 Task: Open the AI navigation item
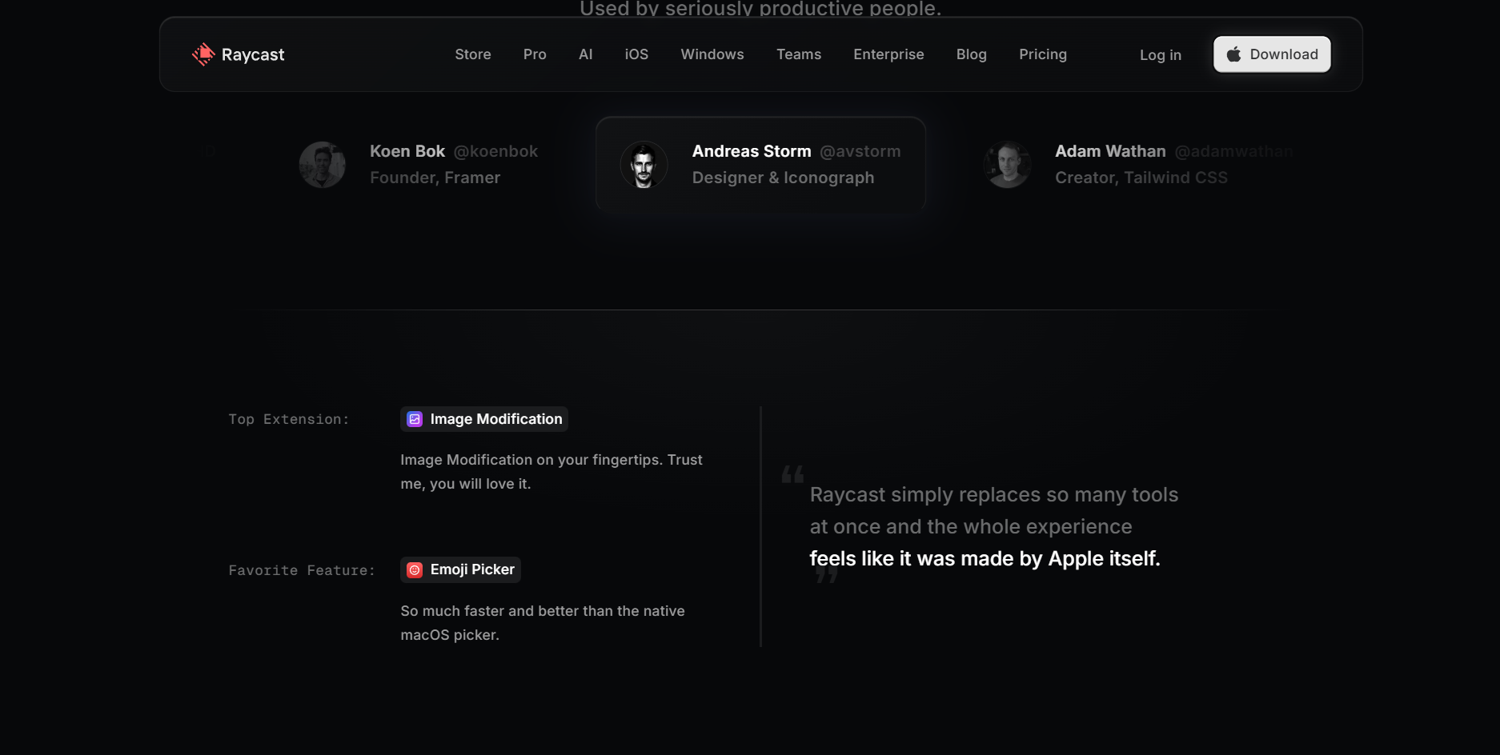(x=586, y=54)
